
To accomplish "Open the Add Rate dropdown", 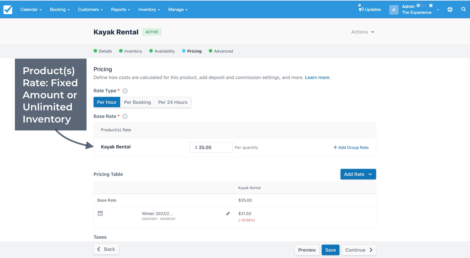I will point(358,174).
